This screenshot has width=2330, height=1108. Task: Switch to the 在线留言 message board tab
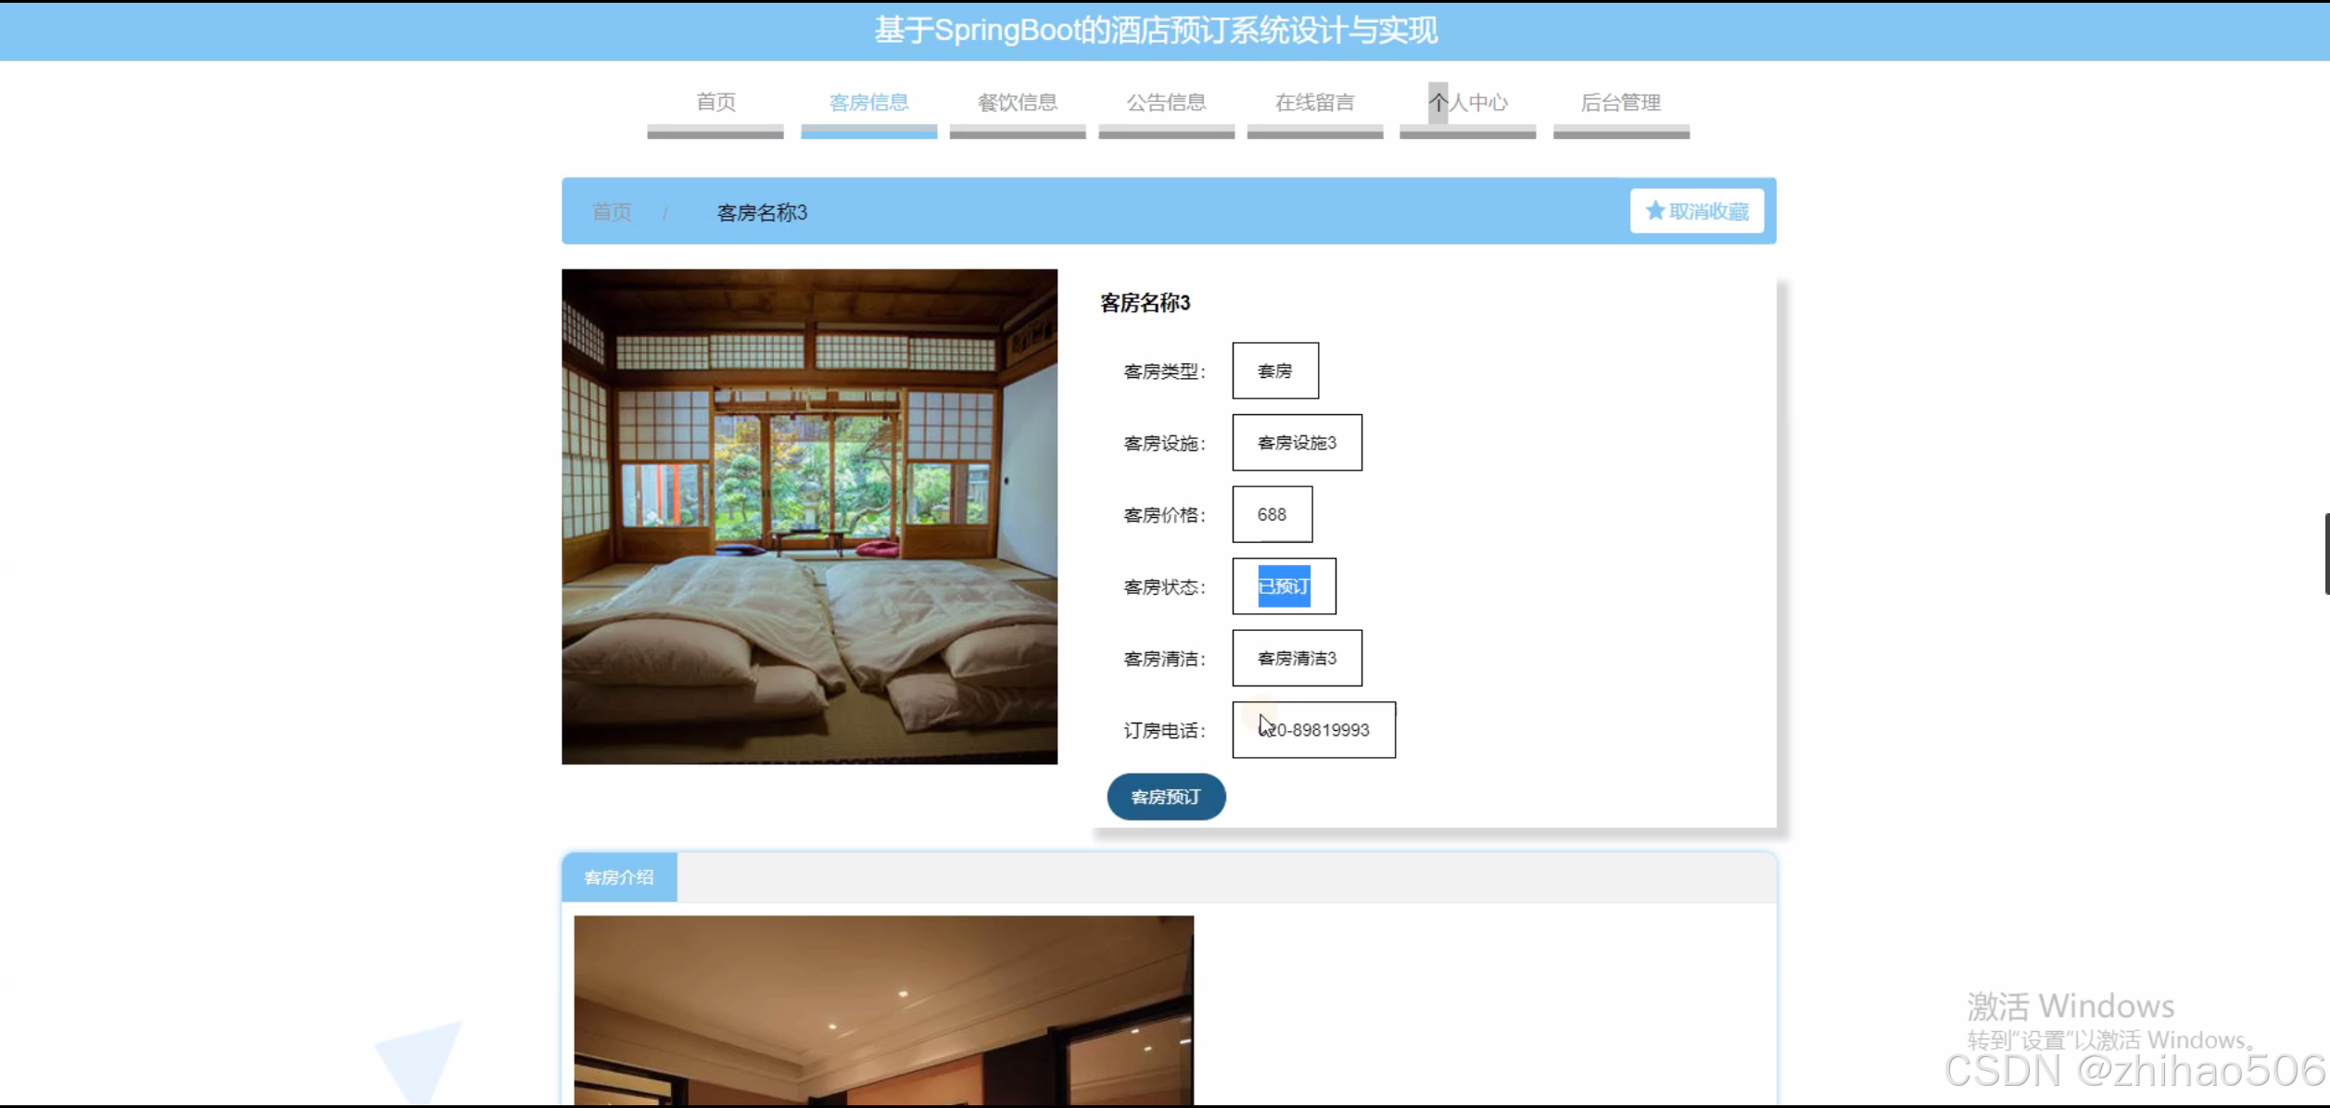click(x=1314, y=103)
